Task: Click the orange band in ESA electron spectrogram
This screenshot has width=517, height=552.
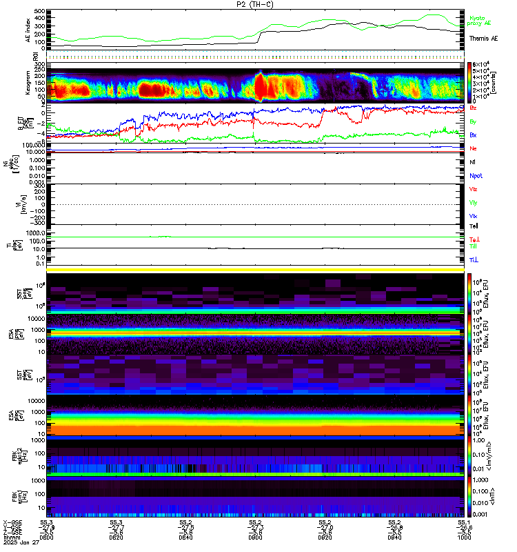Action: click(255, 429)
